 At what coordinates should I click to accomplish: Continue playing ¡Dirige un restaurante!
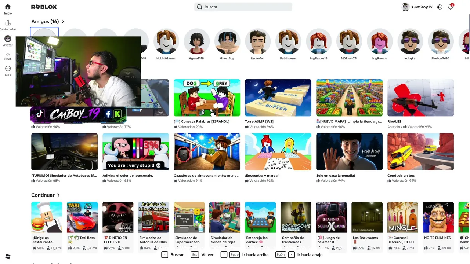click(47, 217)
